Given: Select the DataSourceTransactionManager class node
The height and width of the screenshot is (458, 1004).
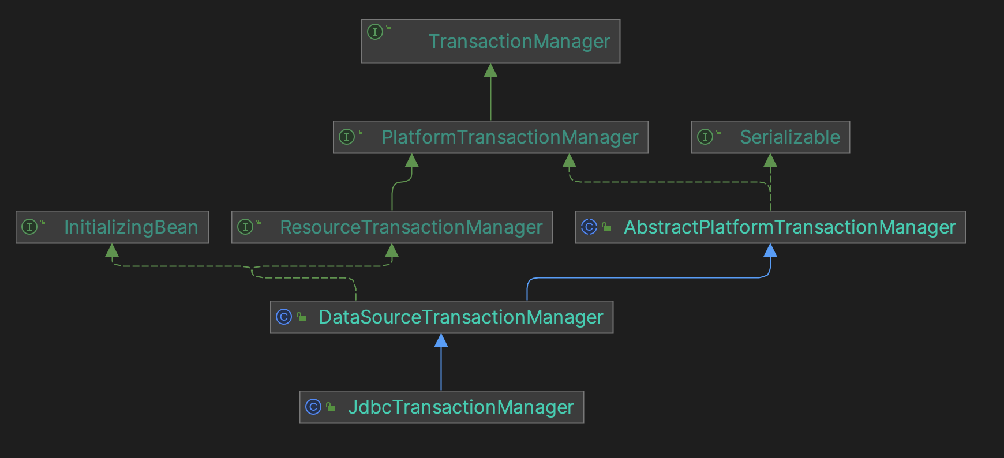Looking at the screenshot, I should (460, 317).
